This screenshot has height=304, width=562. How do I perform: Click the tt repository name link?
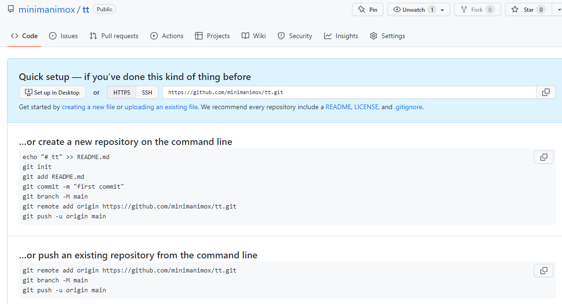pyautogui.click(x=86, y=10)
